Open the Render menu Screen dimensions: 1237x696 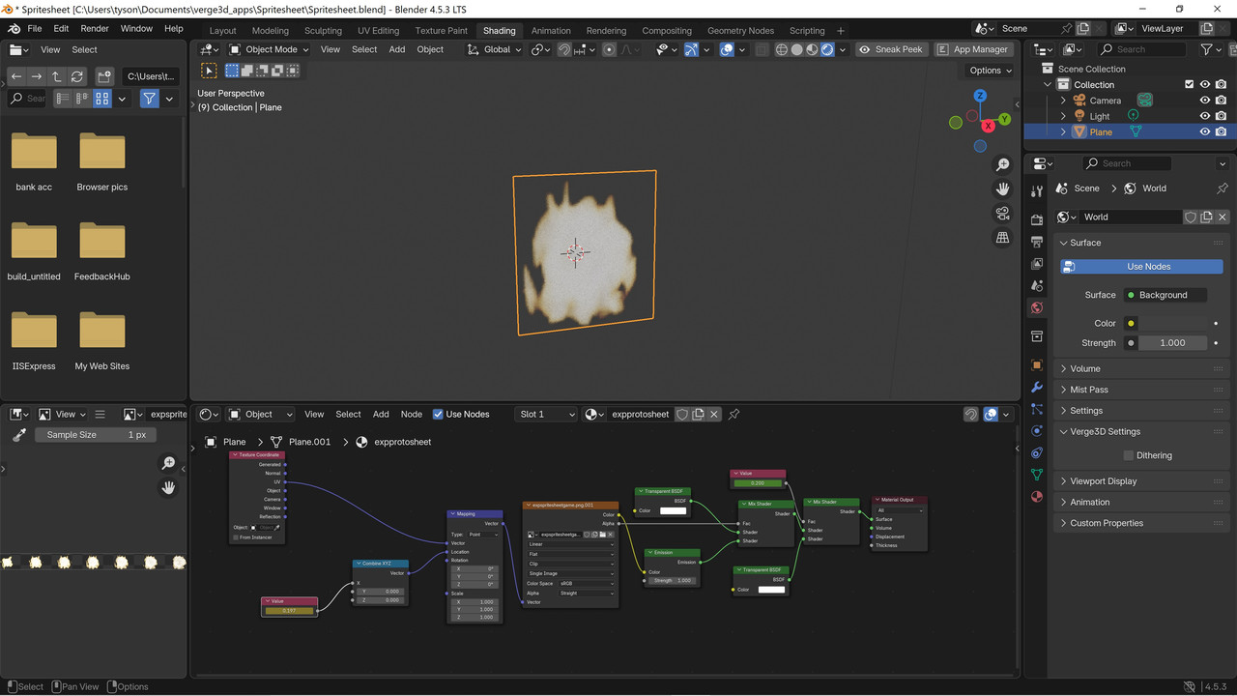coord(95,29)
